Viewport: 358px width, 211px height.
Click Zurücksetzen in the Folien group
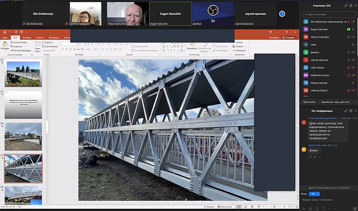click(x=50, y=46)
